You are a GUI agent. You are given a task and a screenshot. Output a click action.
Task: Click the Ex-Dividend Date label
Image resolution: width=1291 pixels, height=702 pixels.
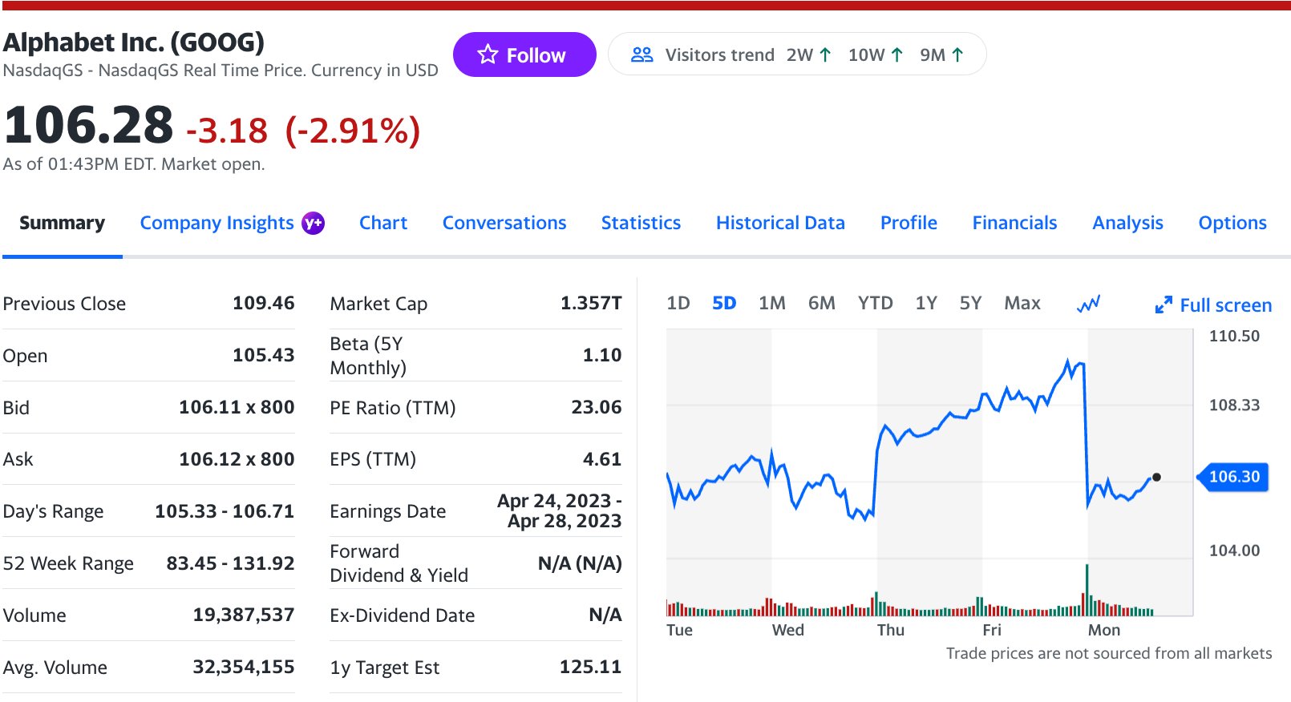pyautogui.click(x=403, y=615)
